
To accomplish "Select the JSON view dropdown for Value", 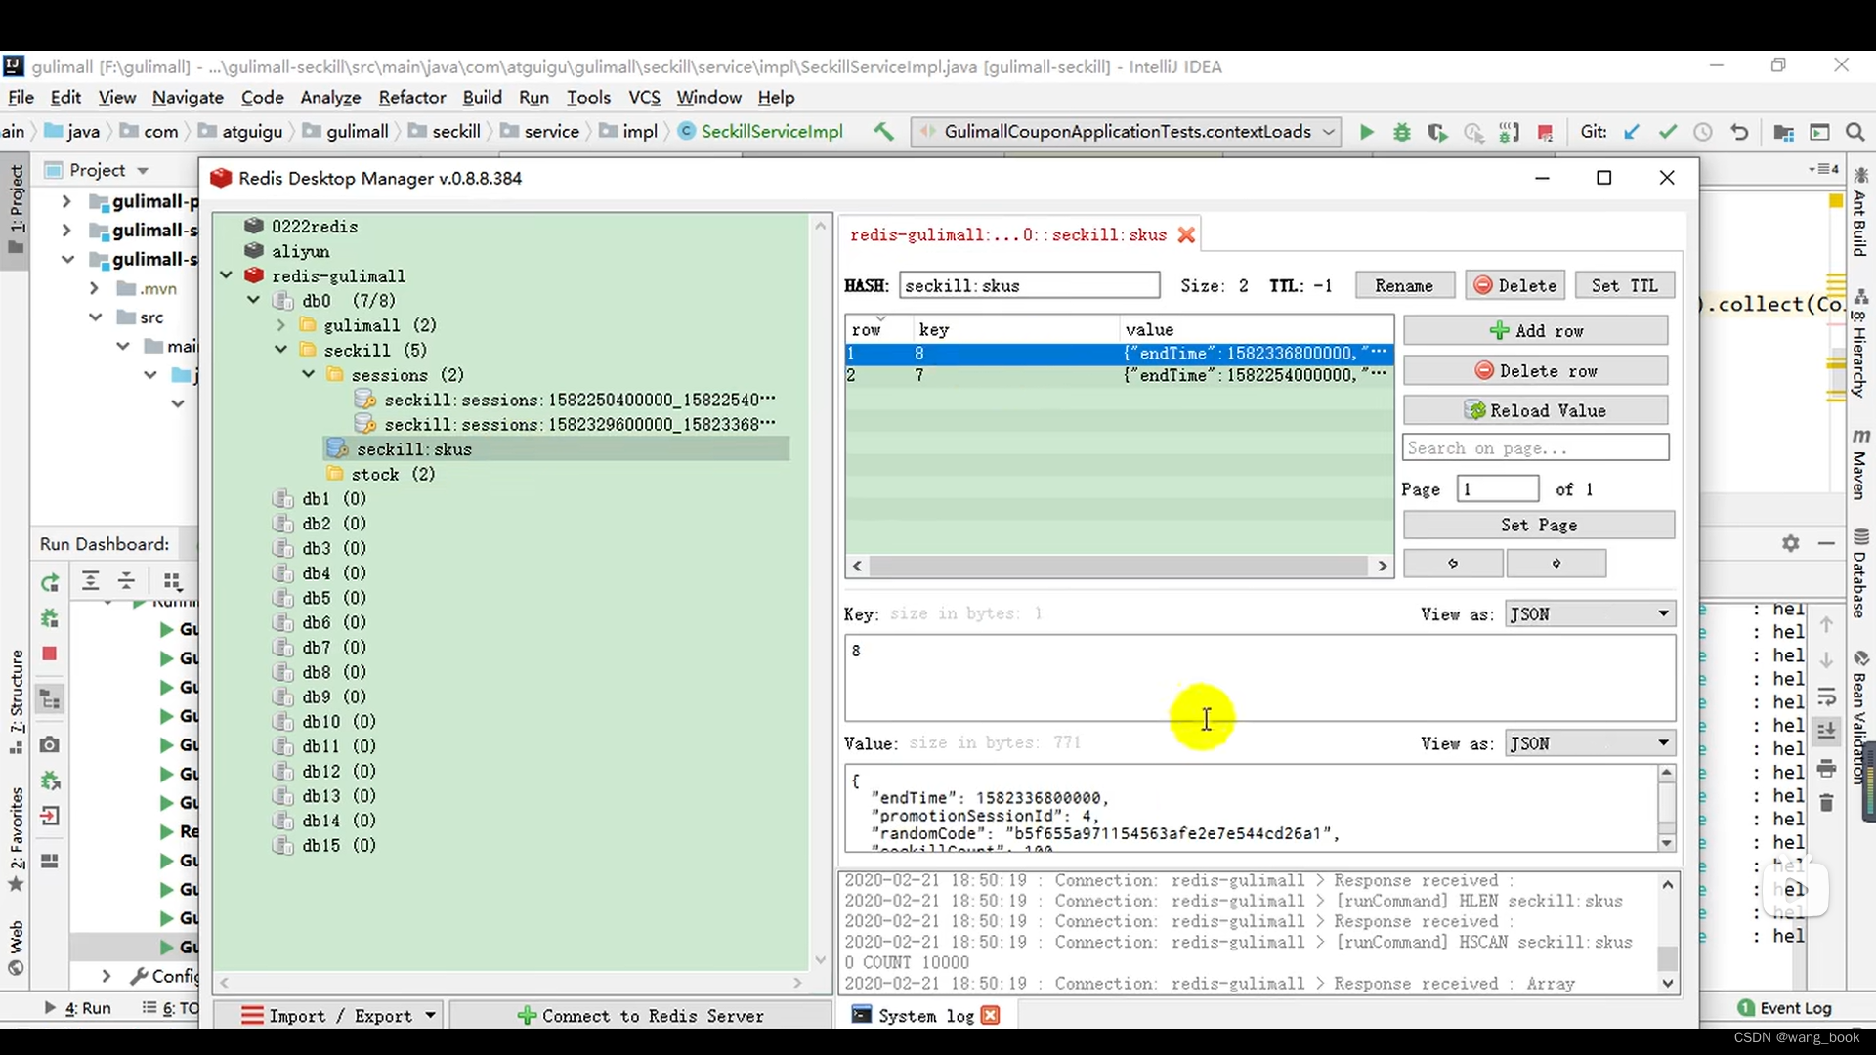I will [1588, 742].
